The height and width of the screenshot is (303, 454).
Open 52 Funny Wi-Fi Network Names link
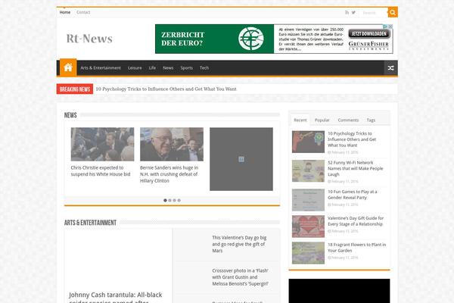point(356,168)
